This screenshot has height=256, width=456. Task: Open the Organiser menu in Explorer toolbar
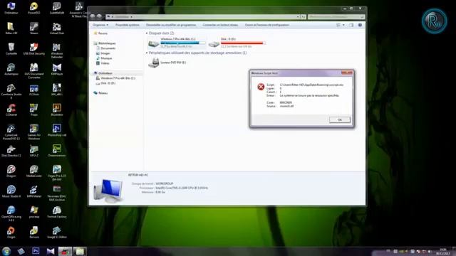(x=100, y=25)
